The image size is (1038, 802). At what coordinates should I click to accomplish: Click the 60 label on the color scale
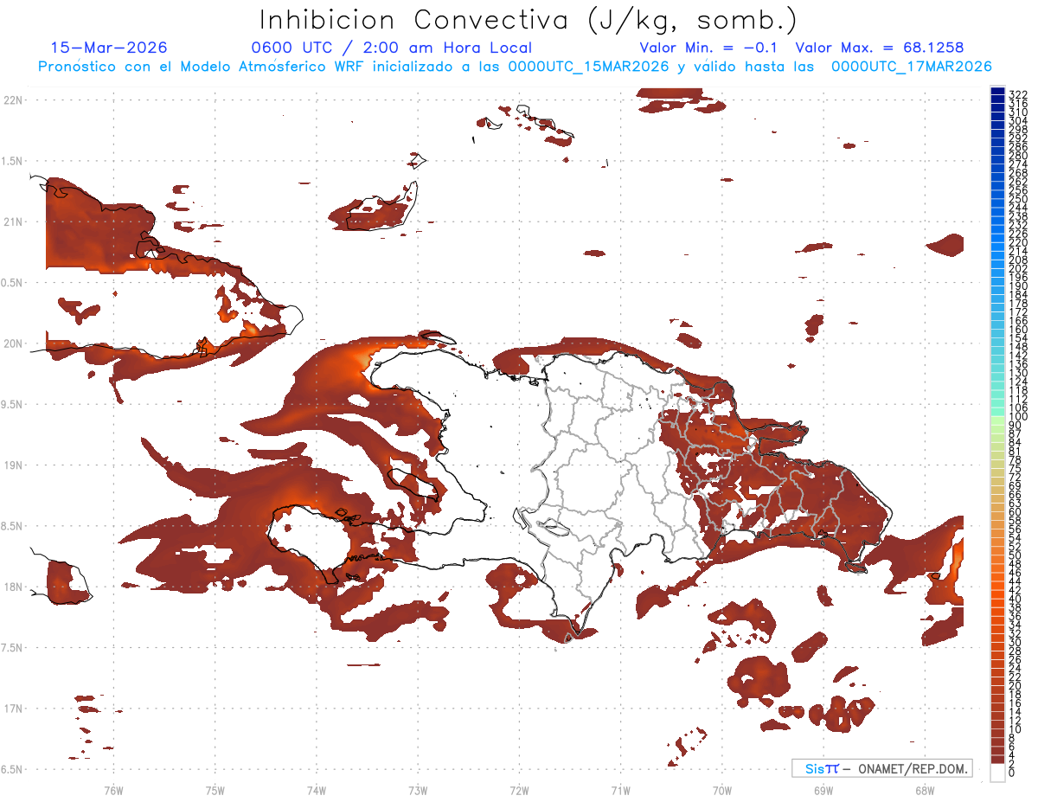[x=1015, y=511]
